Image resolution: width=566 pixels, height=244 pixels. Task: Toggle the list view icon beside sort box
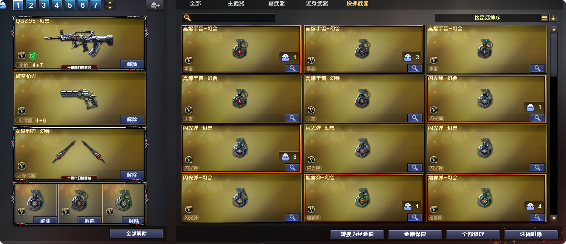[545, 18]
